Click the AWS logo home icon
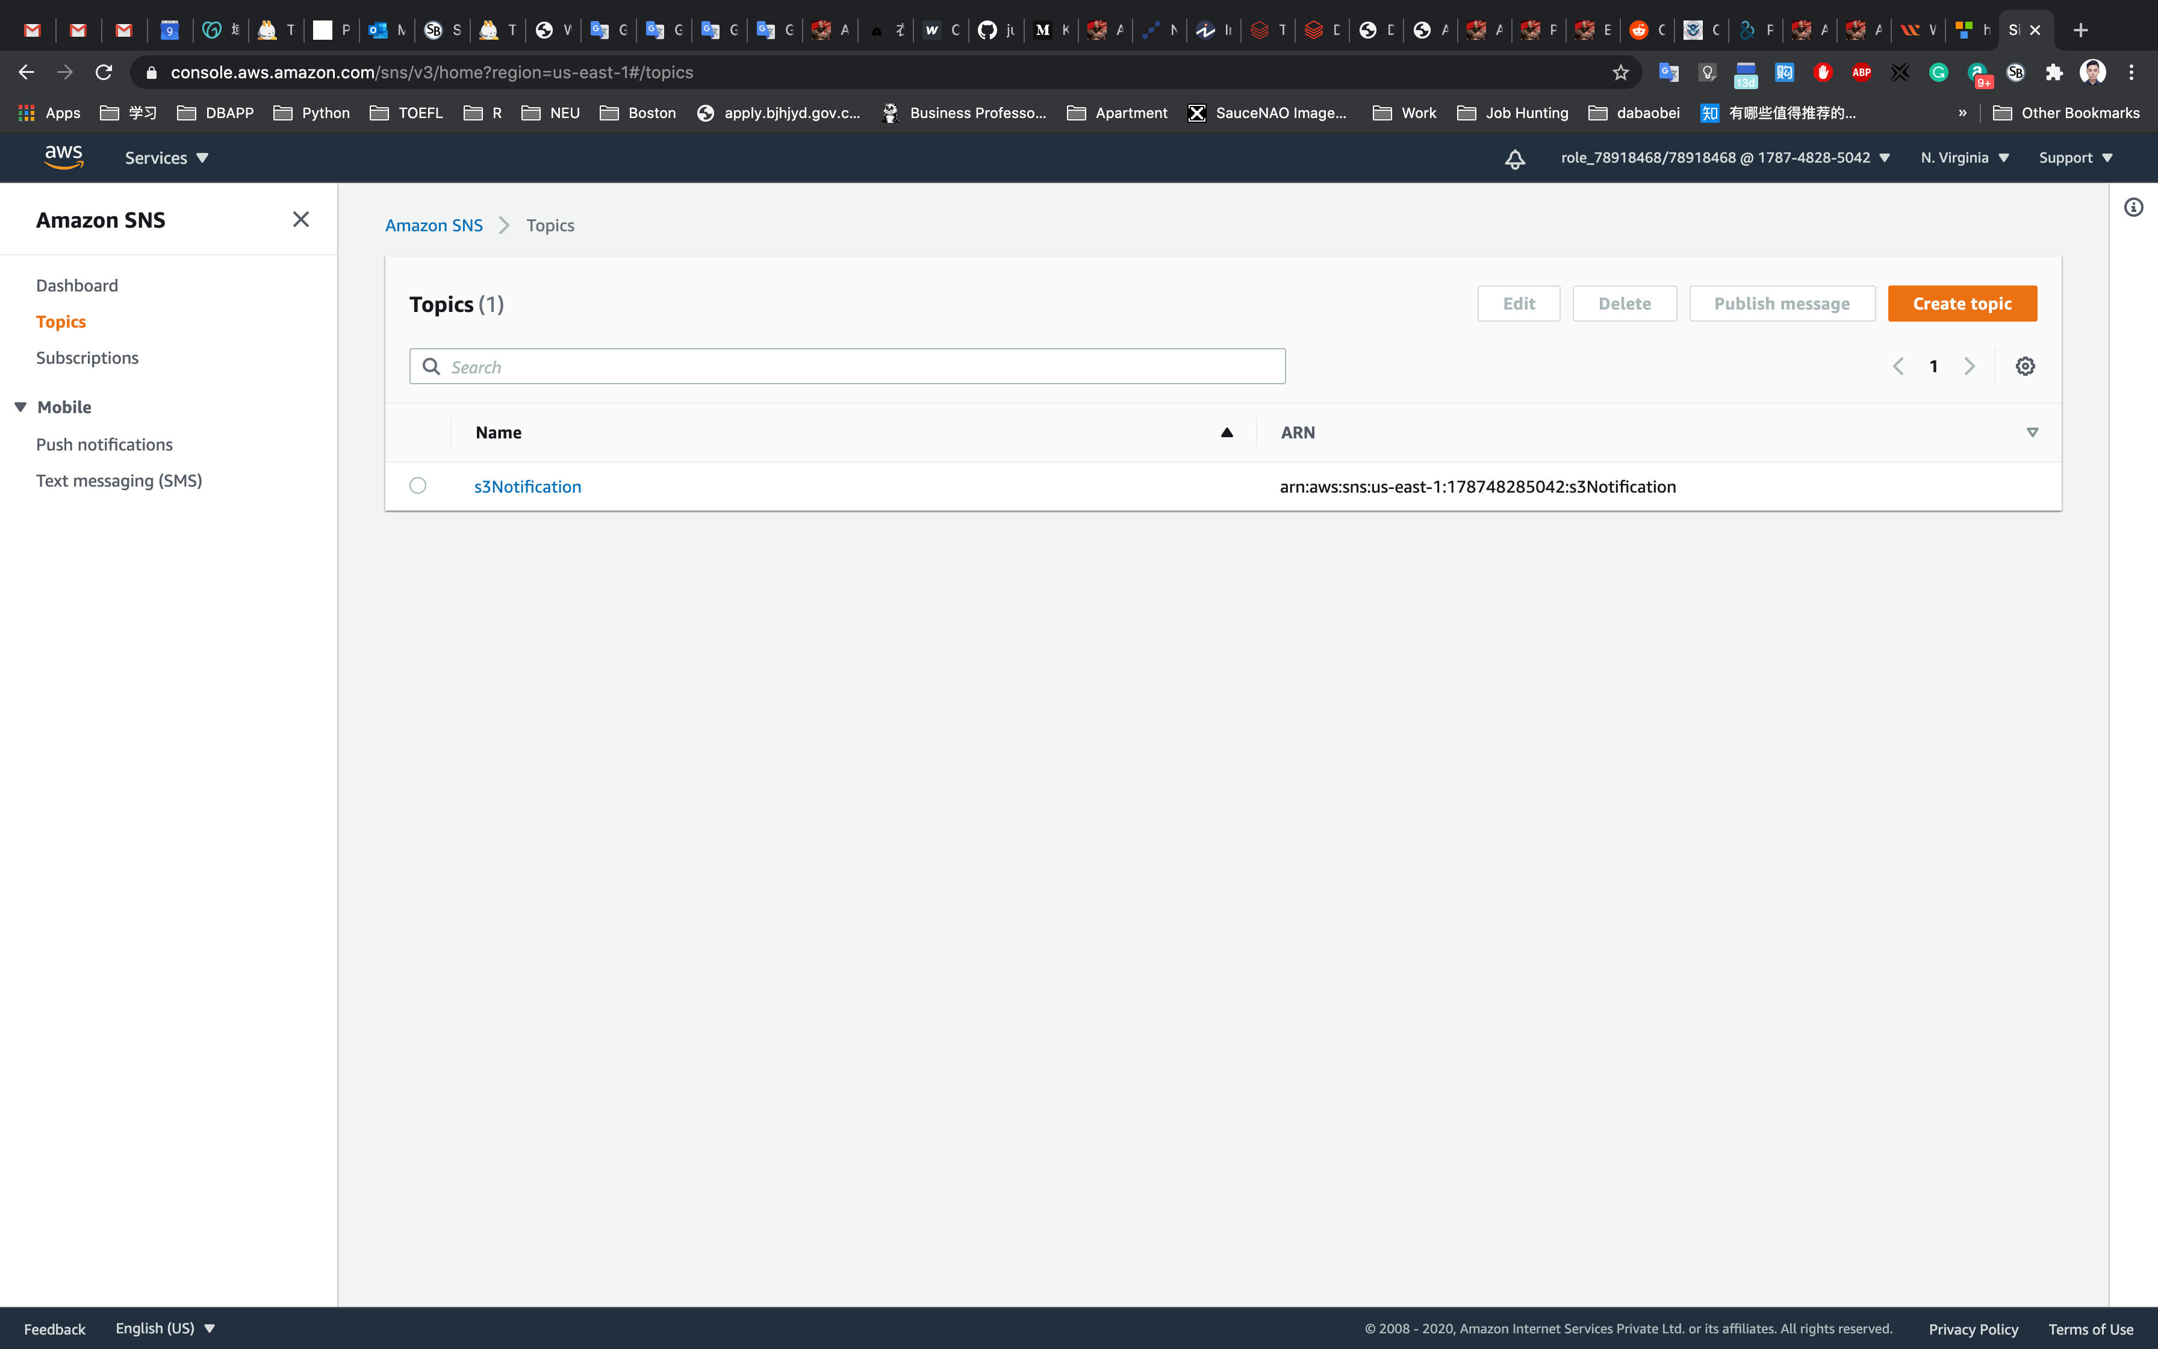Viewport: 2158px width, 1349px height. [63, 158]
